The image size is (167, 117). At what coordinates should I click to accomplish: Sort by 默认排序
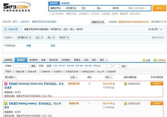pos(11,77)
